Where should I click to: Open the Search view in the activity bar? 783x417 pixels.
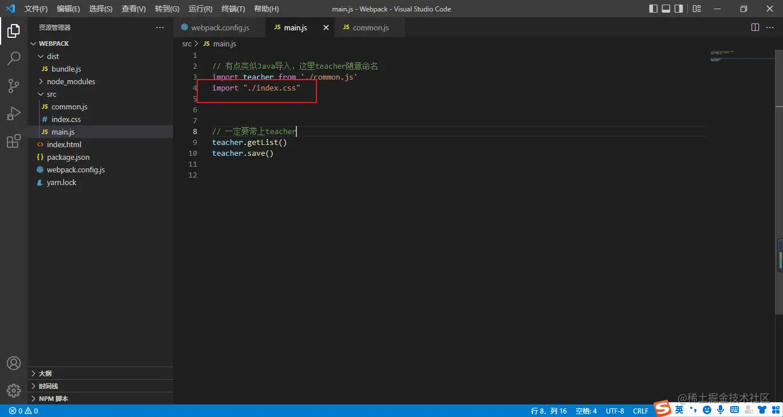[x=14, y=58]
